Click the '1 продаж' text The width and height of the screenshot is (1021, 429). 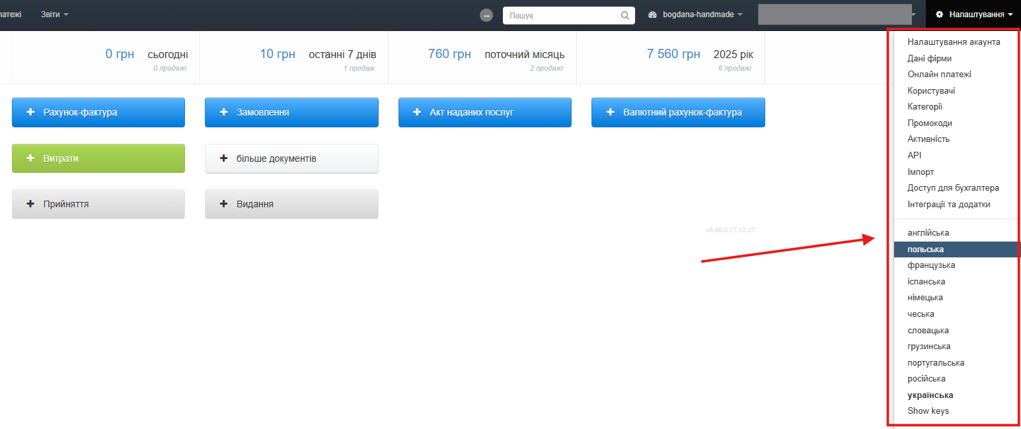coord(359,68)
